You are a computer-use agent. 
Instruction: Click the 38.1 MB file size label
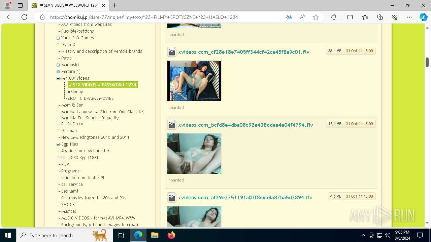click(335, 51)
